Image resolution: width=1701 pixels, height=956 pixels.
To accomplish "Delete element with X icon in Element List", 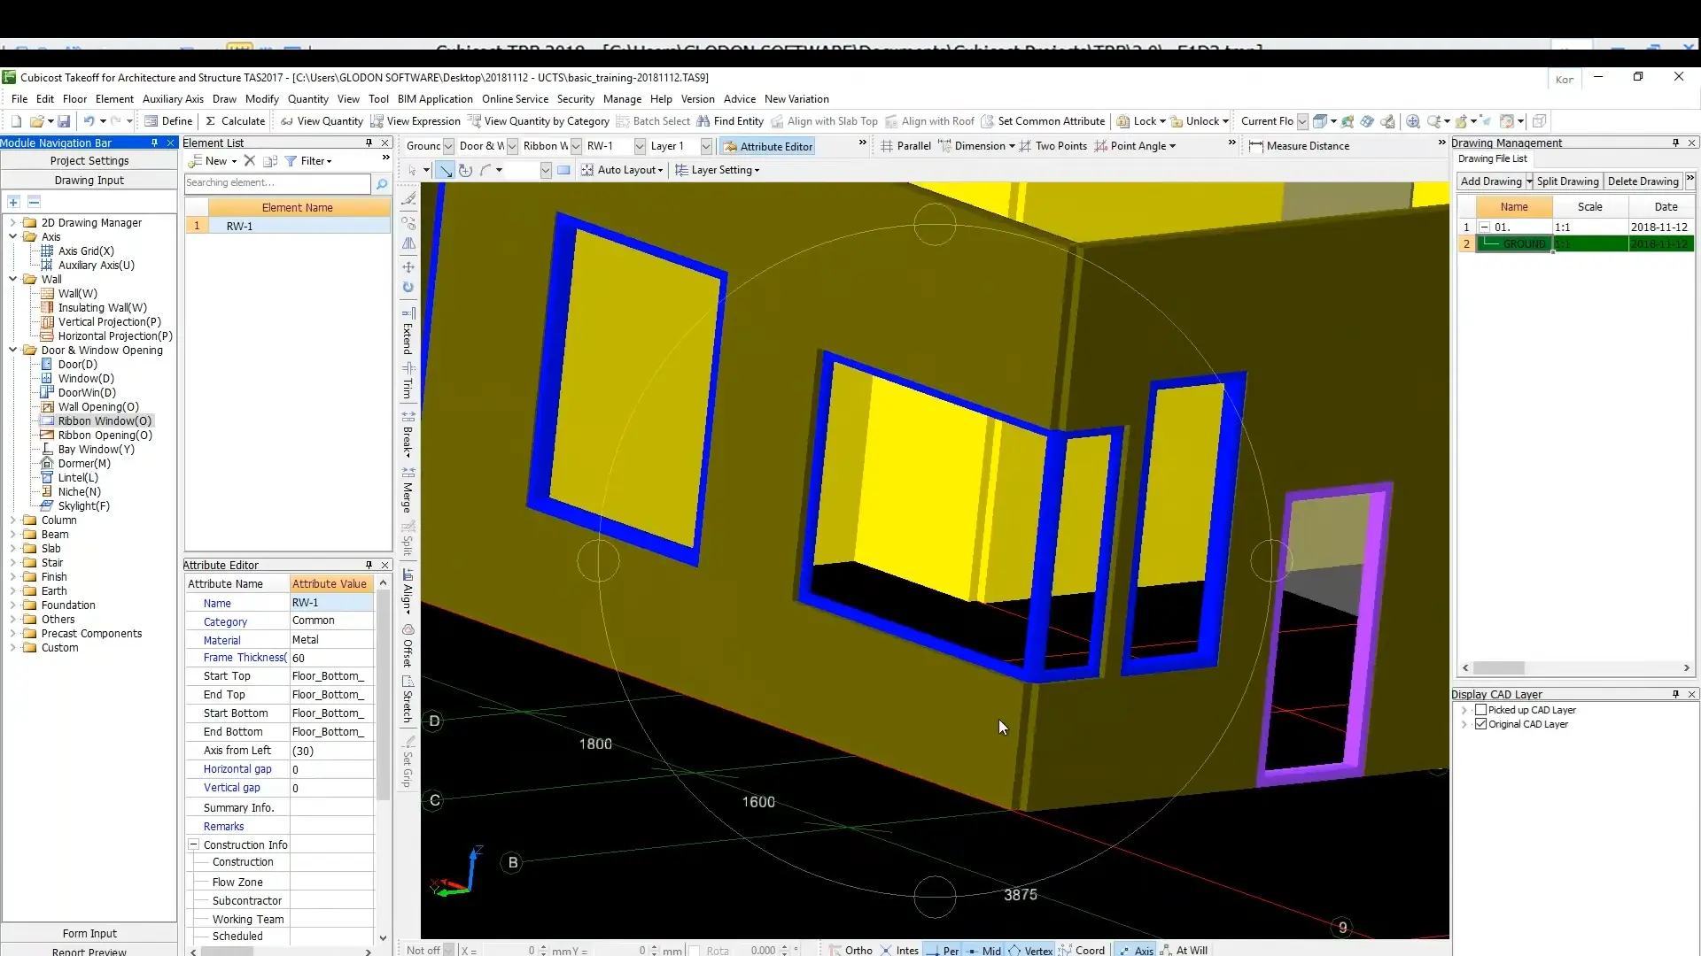I will pos(250,161).
